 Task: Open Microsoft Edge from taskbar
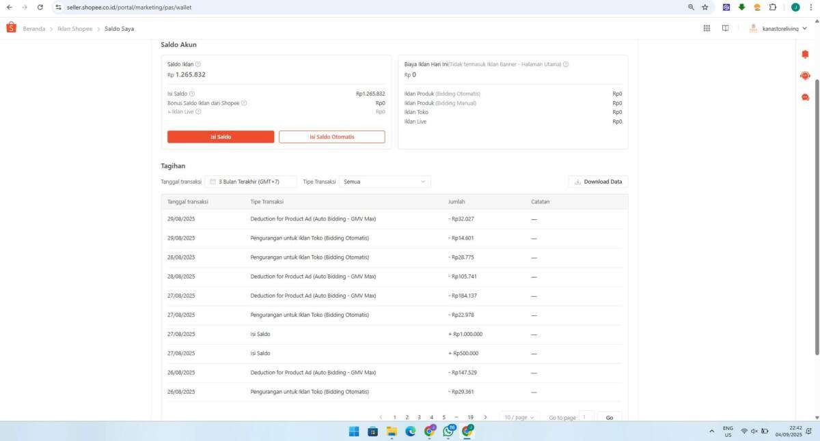pos(411,431)
